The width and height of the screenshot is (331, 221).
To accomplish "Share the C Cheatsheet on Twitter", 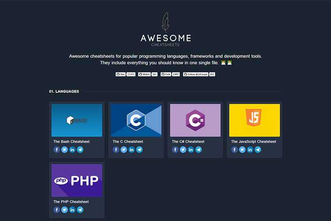I will pos(124,150).
